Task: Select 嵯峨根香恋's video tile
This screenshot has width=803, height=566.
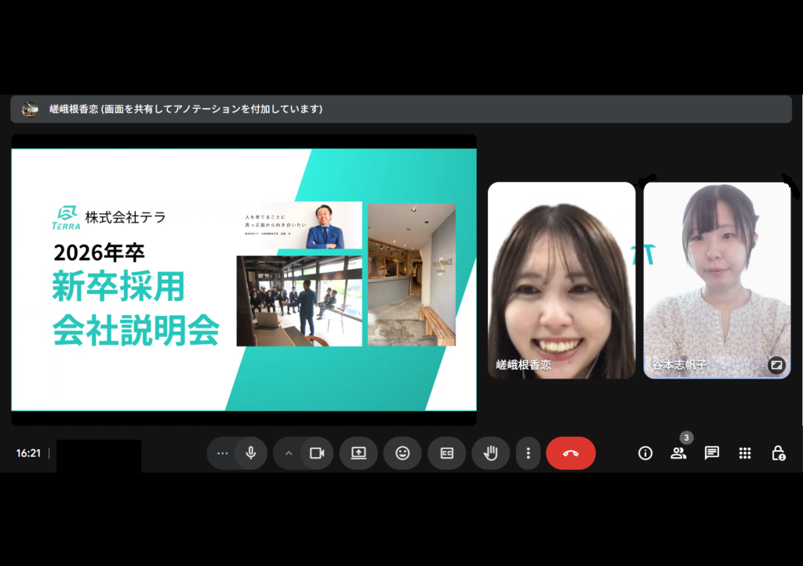Action: point(561,280)
